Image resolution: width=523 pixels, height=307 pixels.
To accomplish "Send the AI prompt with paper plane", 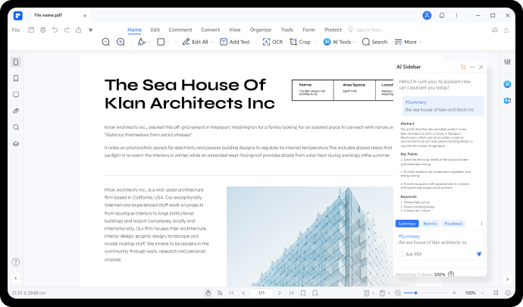I will 479,254.
